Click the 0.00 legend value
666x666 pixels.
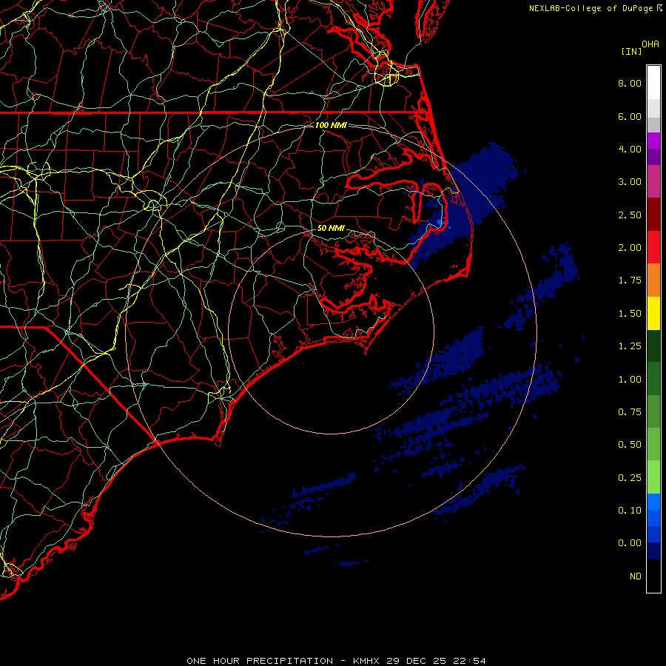630,543
